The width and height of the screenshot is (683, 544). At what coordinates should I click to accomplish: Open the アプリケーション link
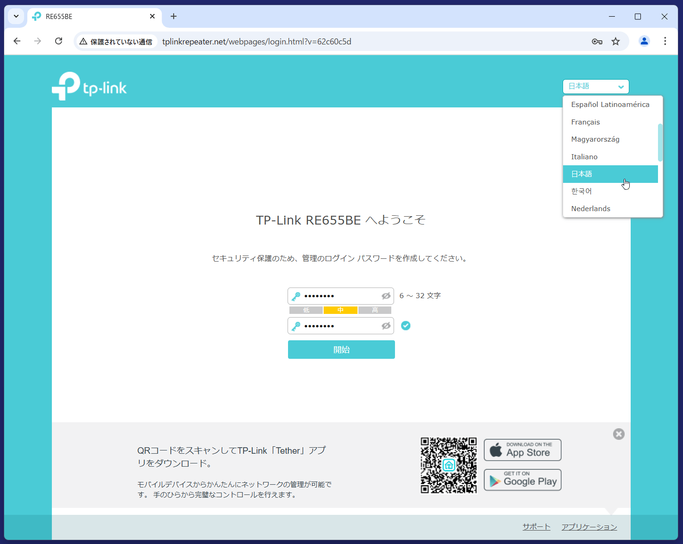pyautogui.click(x=589, y=527)
